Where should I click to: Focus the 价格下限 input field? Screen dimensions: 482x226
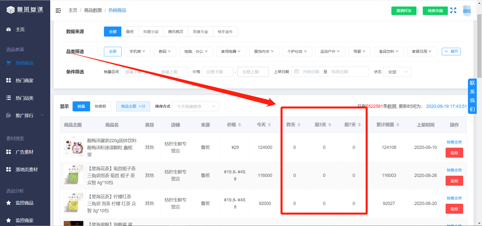(x=217, y=72)
